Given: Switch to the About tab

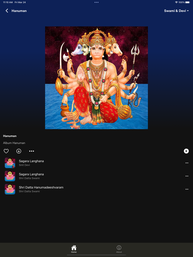Looking at the screenshot, I should [119, 249].
